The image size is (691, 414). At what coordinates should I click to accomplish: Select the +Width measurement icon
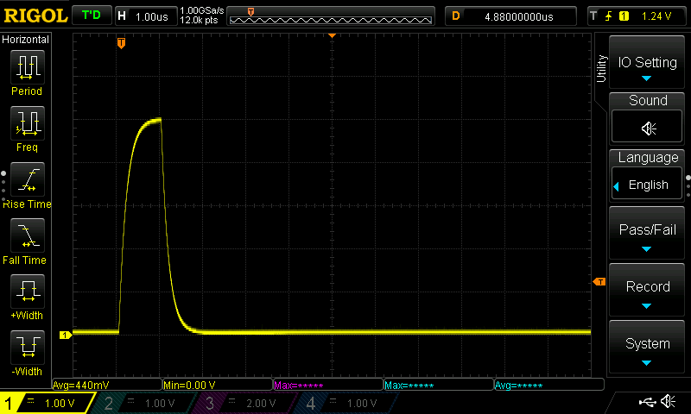(x=27, y=291)
